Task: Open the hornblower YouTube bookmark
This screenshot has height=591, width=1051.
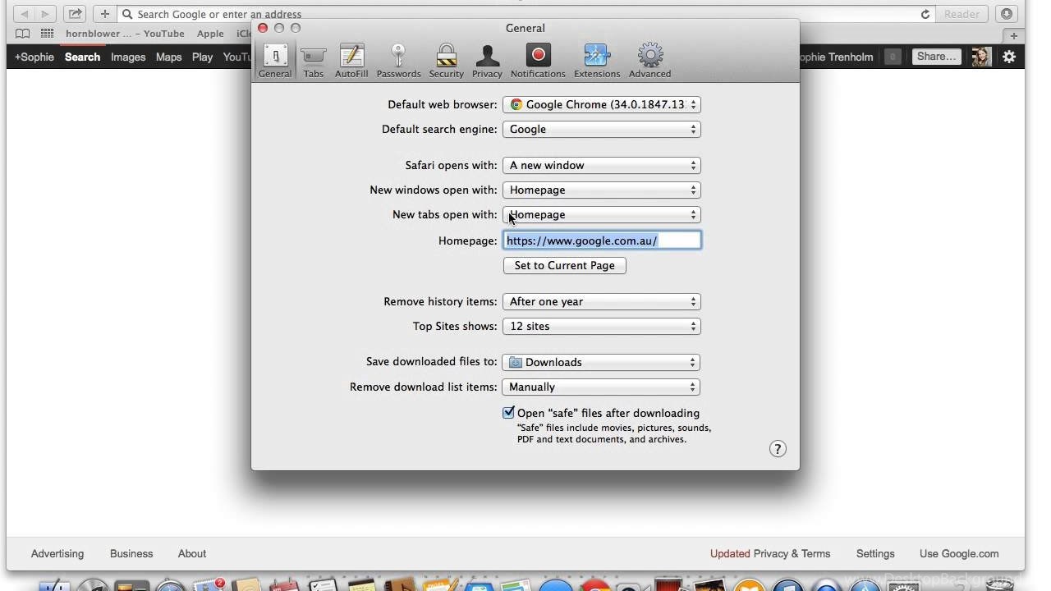Action: click(125, 34)
